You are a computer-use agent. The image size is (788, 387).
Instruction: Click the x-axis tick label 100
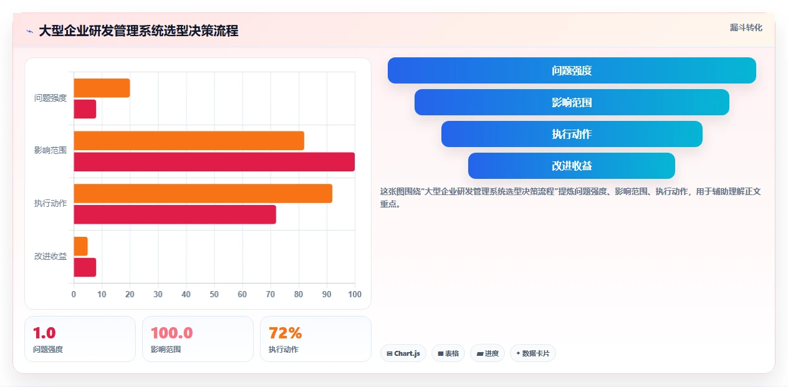(354, 294)
